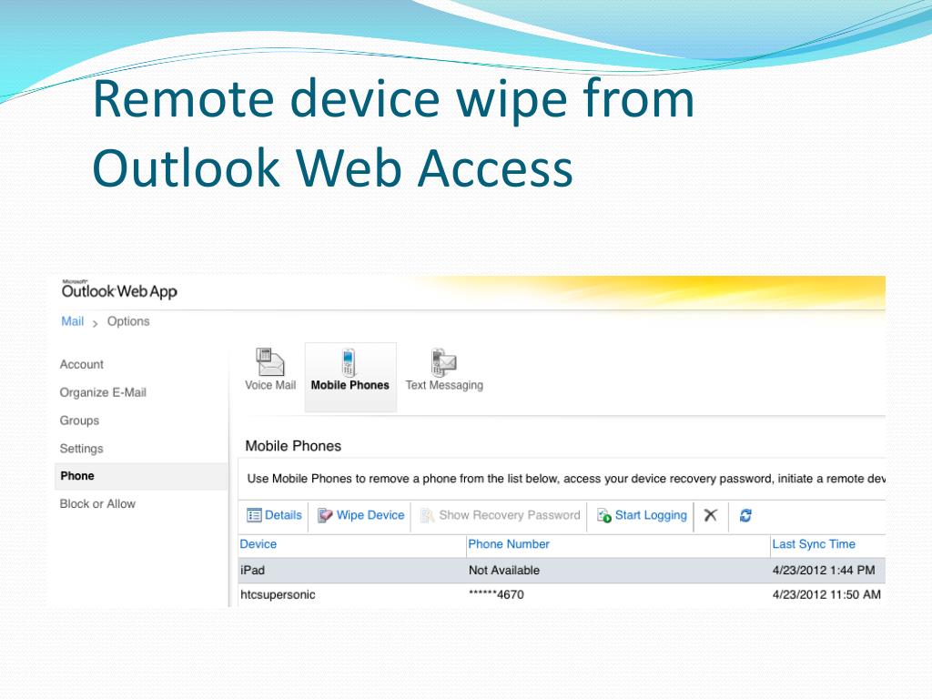
Task: Click the Outlook Web App logo
Action: pos(119,289)
